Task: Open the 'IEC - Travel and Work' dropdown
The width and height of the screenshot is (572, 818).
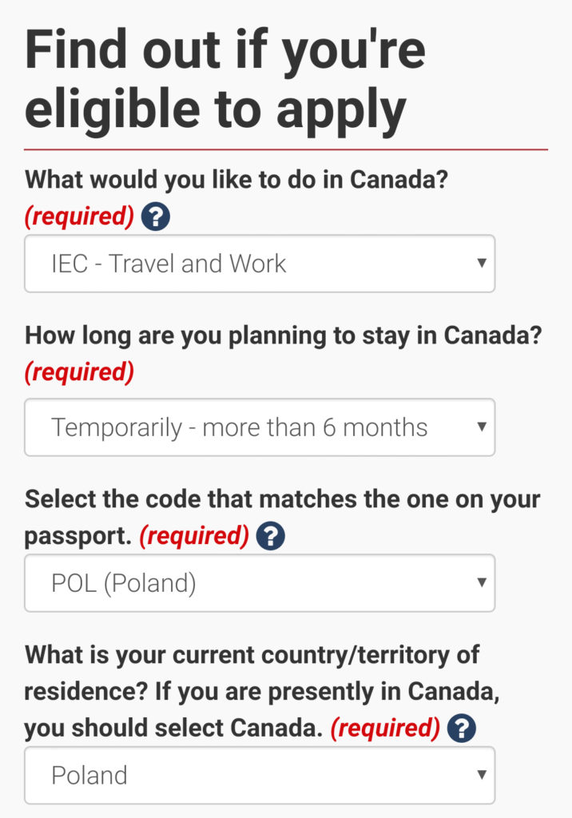Action: click(260, 264)
